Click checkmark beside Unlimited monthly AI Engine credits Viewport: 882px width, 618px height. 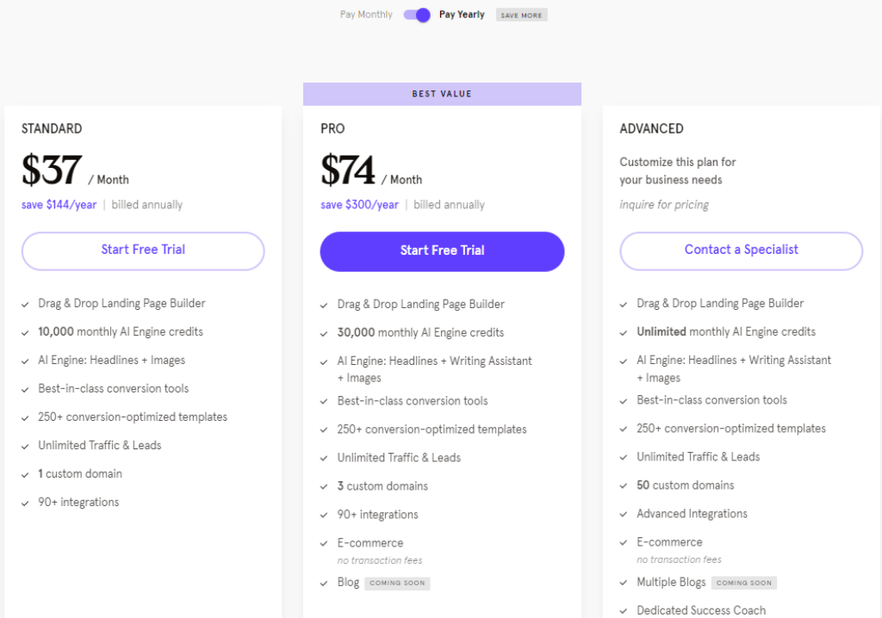click(623, 331)
